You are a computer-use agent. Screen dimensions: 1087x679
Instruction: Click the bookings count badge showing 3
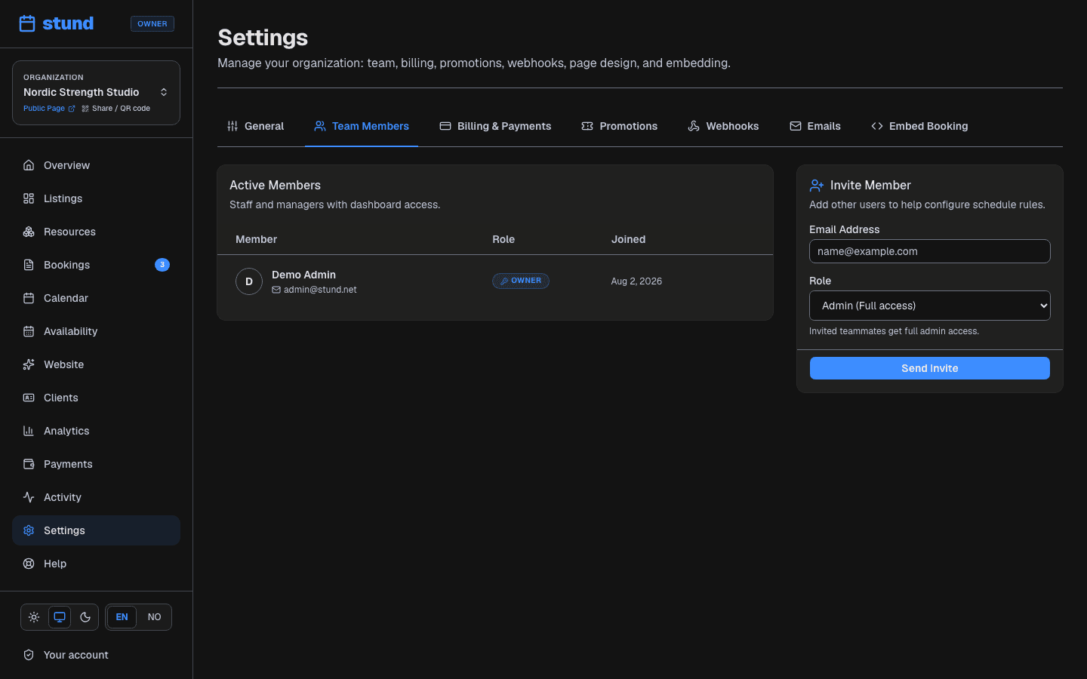tap(162, 265)
